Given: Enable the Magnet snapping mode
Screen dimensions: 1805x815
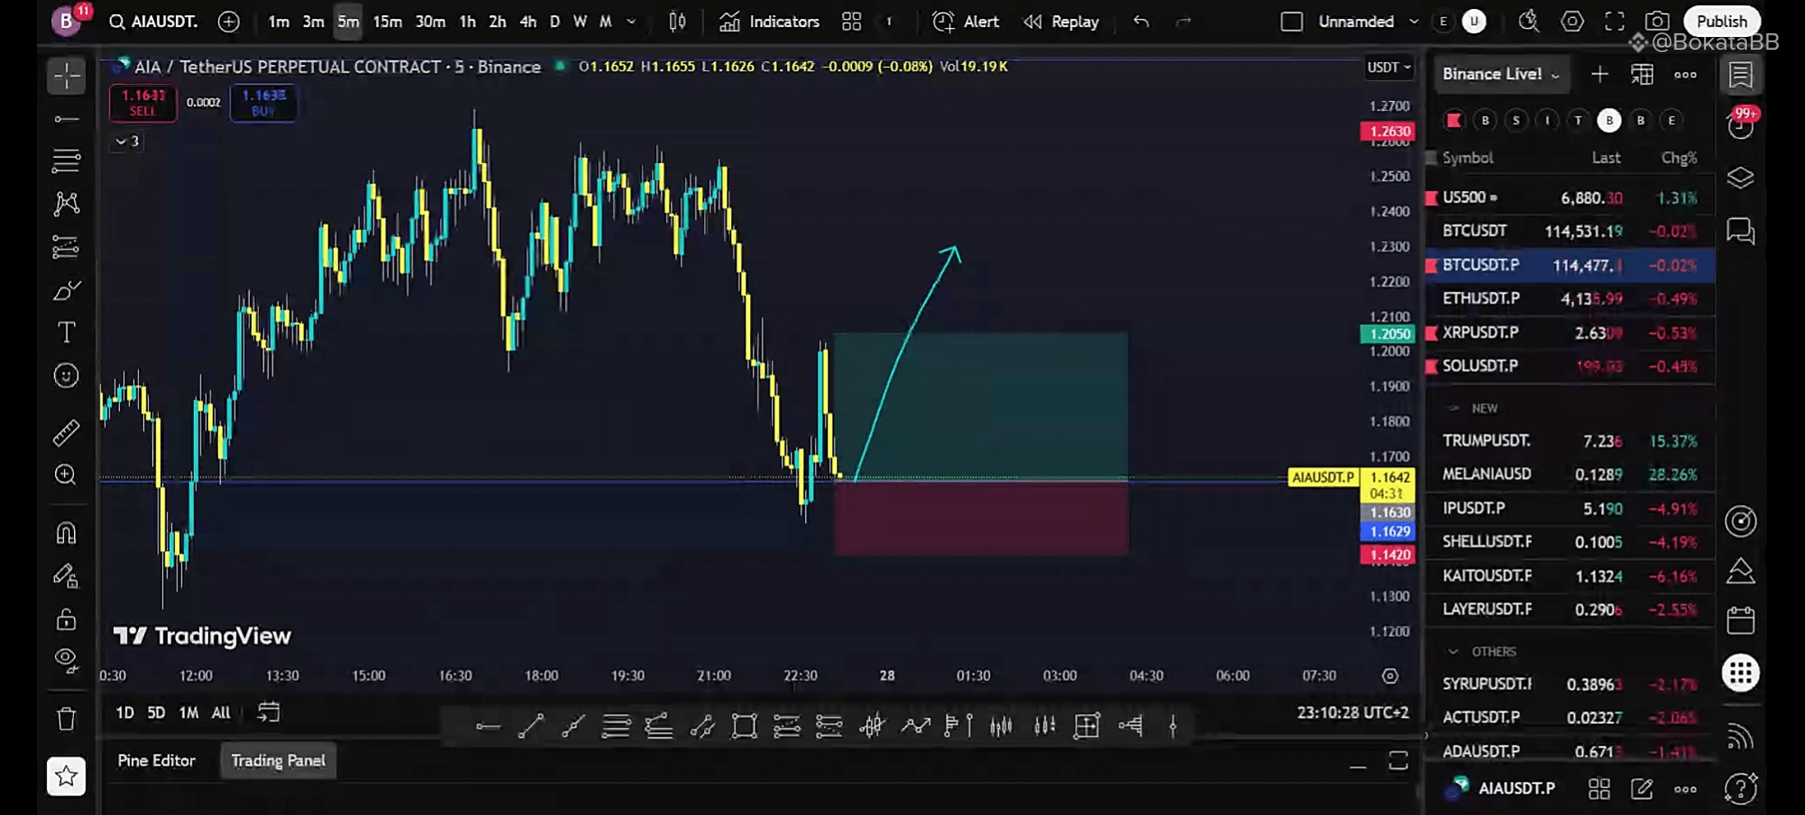Looking at the screenshot, I should (x=66, y=534).
